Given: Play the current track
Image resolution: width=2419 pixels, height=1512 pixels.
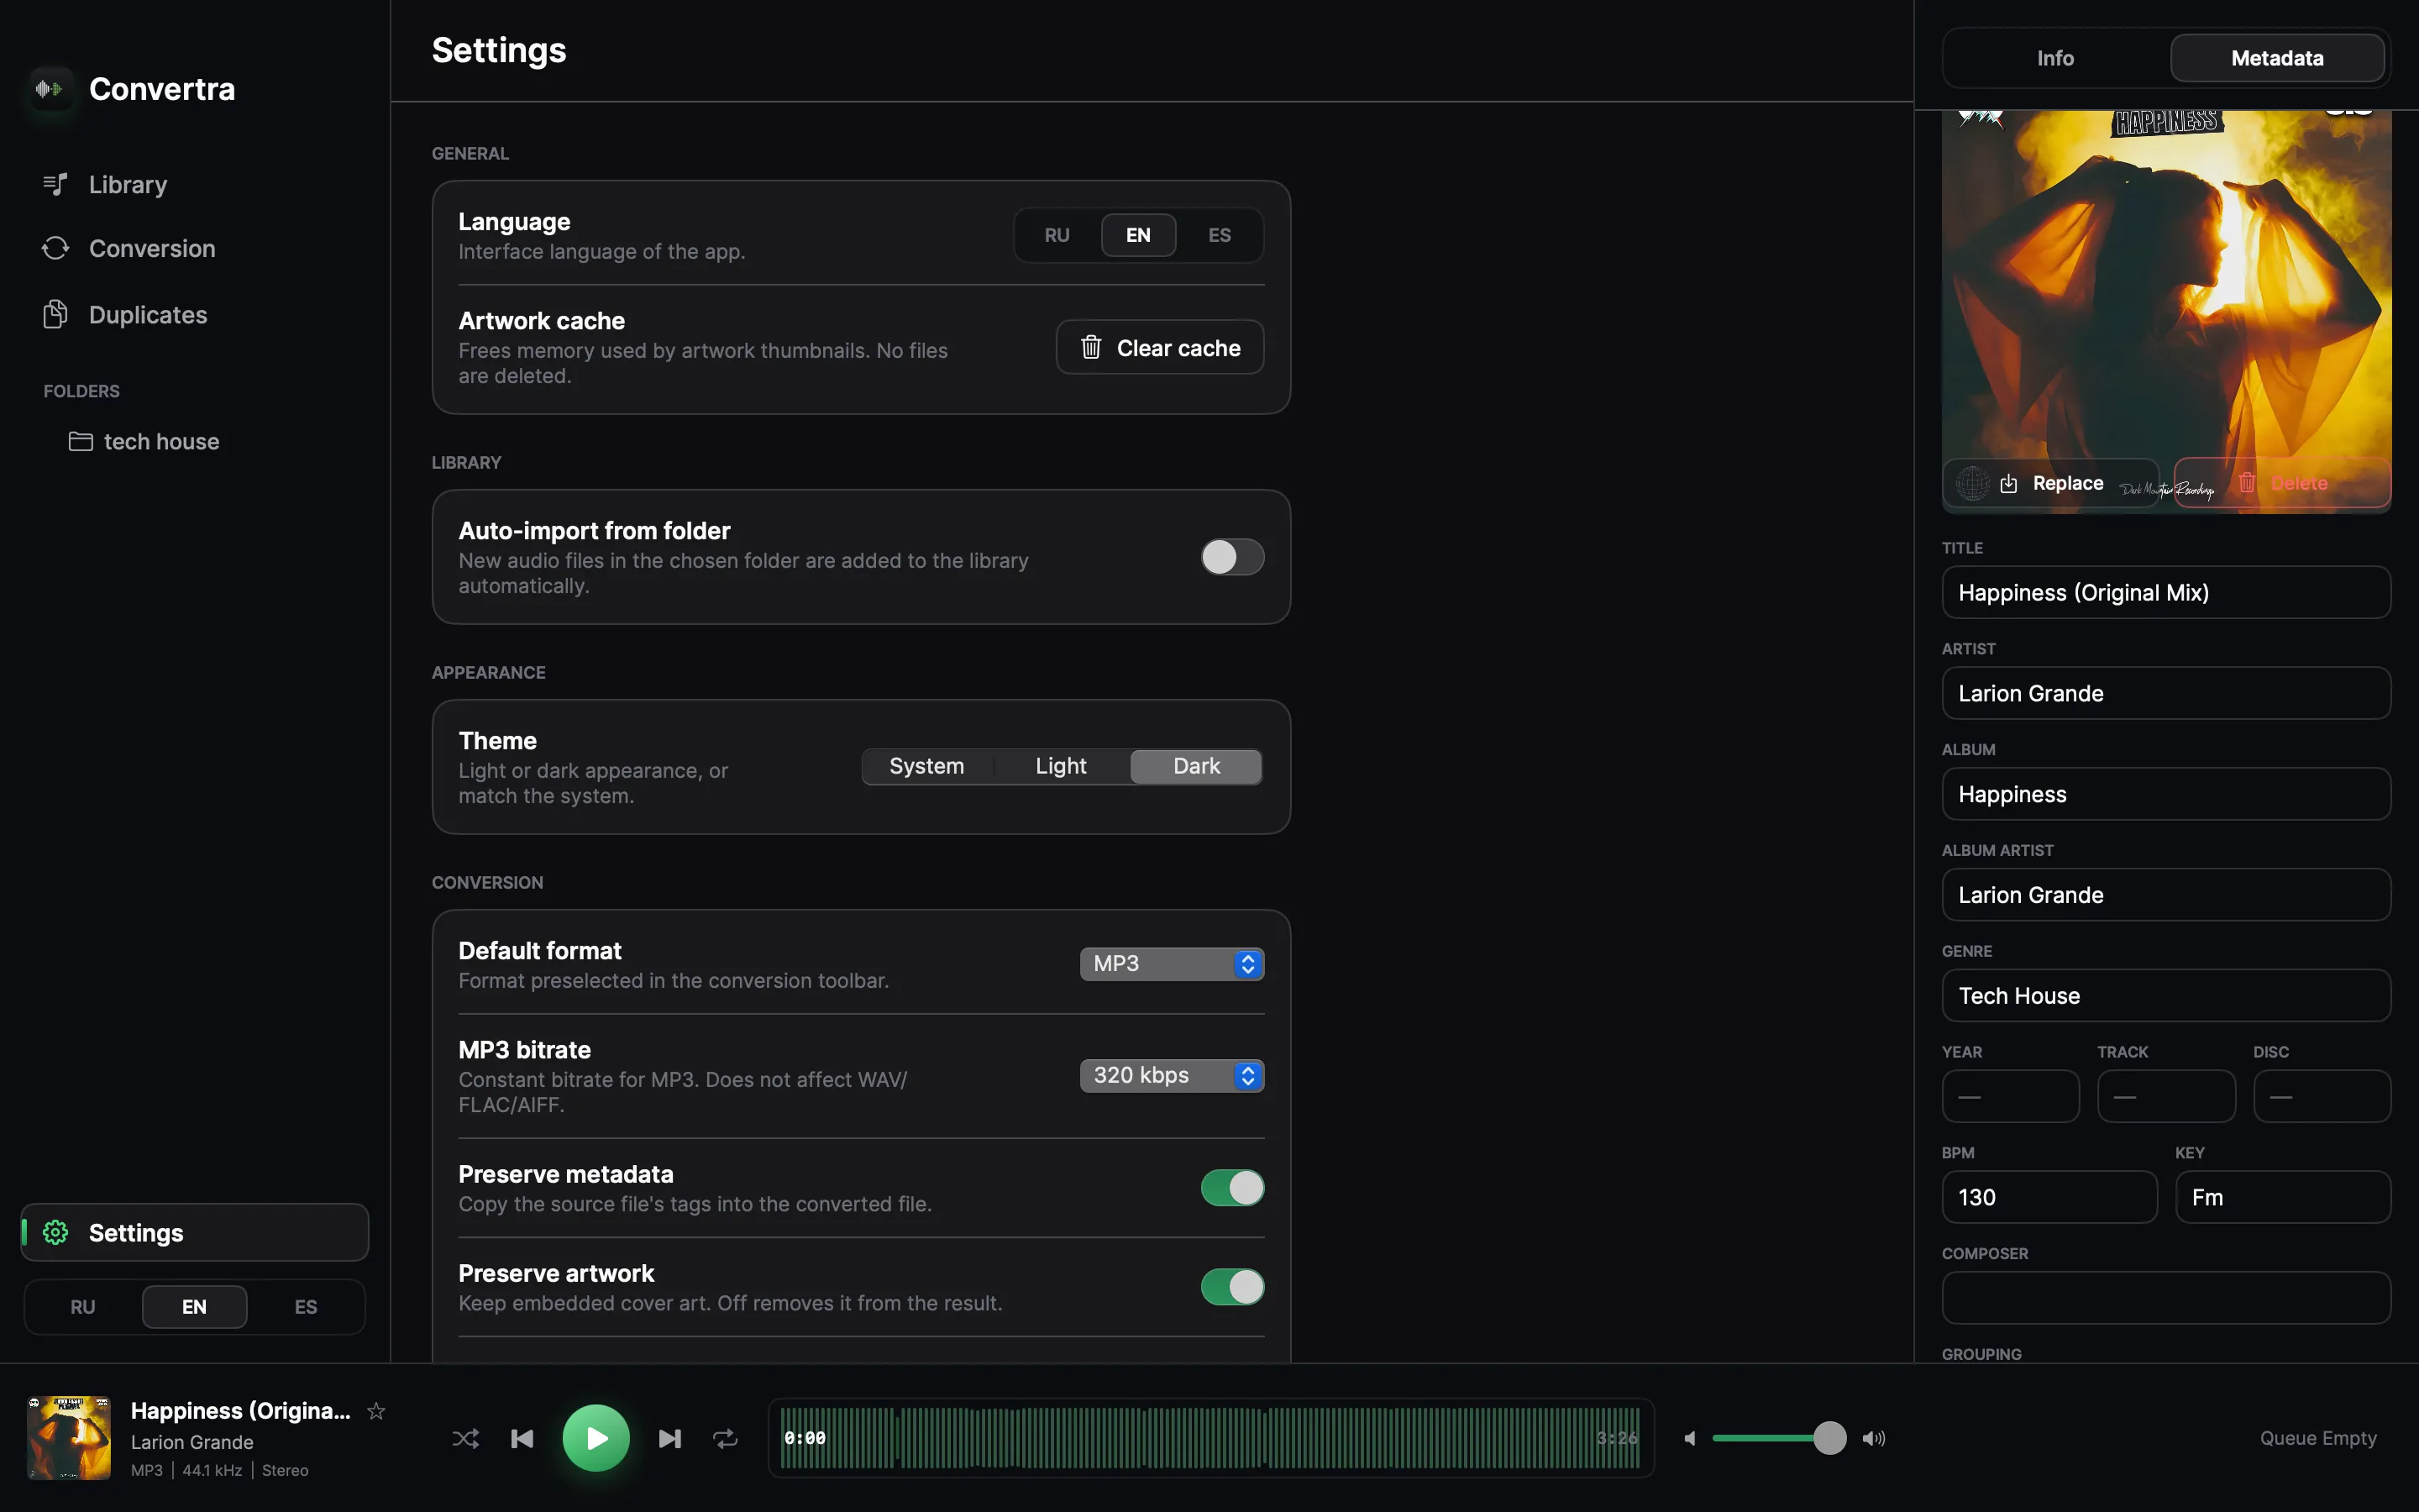Looking at the screenshot, I should 596,1438.
